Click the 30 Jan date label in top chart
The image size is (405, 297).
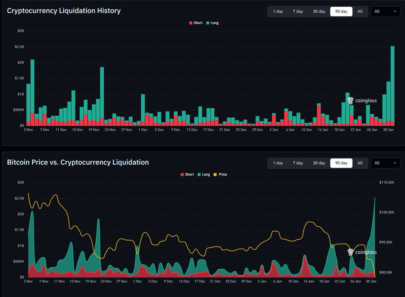pos(388,130)
